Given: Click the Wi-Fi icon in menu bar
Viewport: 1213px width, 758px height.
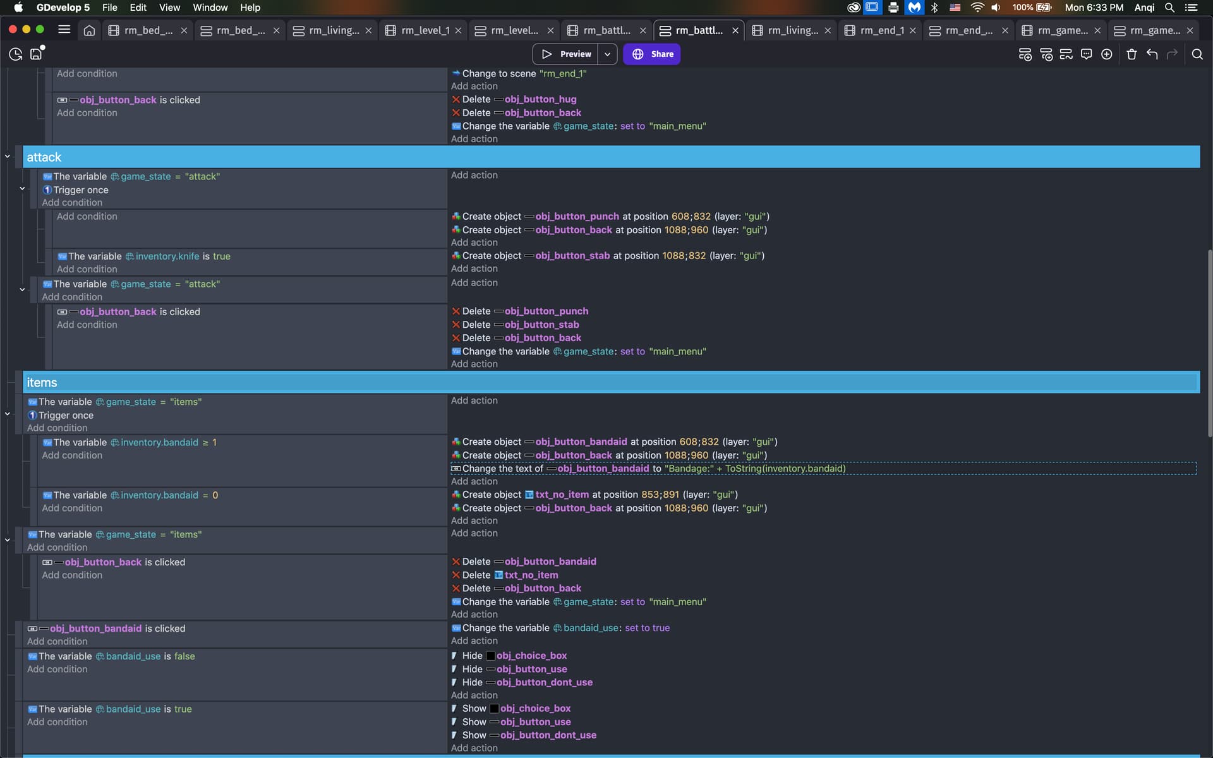Looking at the screenshot, I should point(977,8).
